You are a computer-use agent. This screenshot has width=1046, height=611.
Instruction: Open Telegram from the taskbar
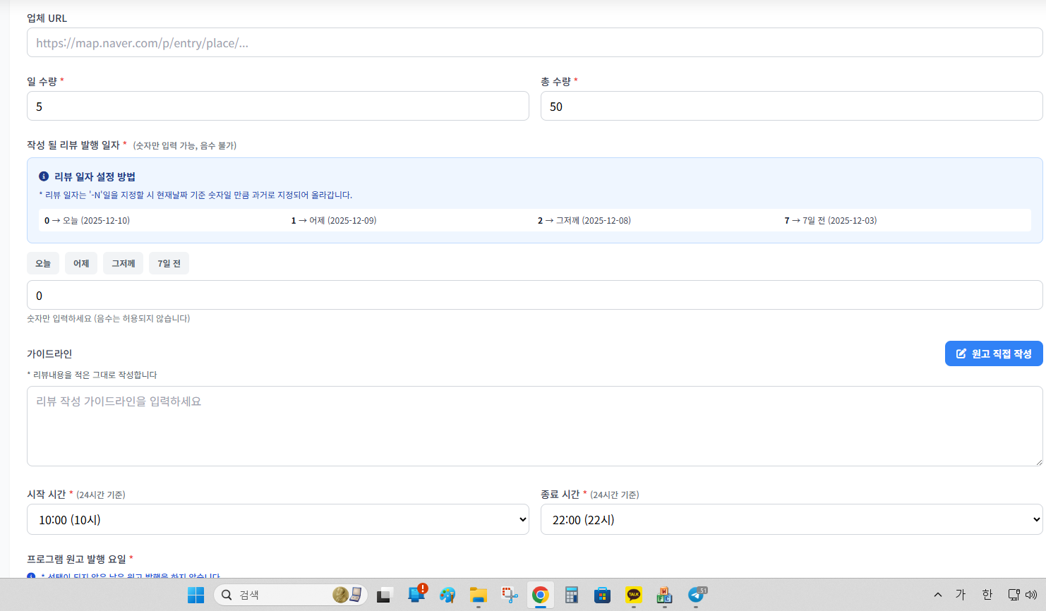click(x=697, y=595)
